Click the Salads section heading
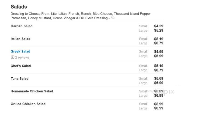Image resolution: width=208 pixels, height=114 pixels. 19,7
